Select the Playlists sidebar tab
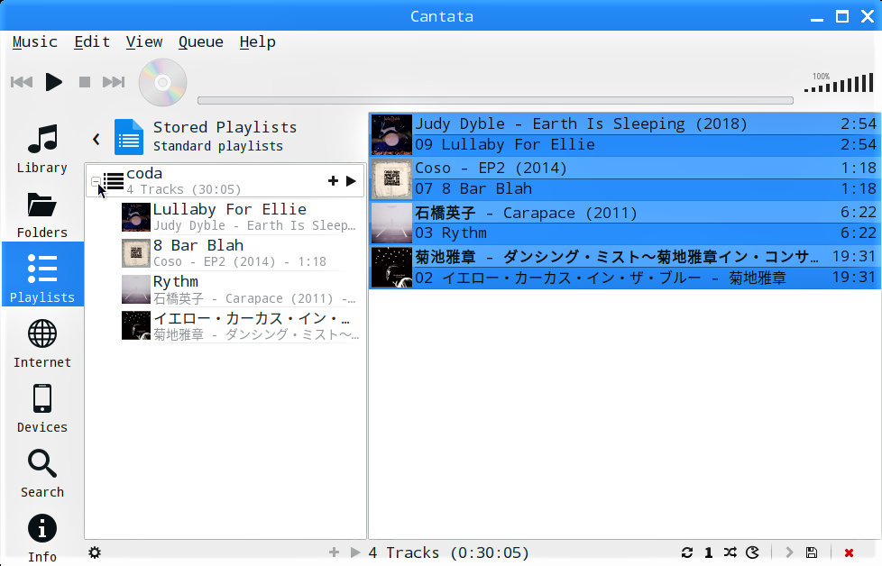 pos(42,274)
